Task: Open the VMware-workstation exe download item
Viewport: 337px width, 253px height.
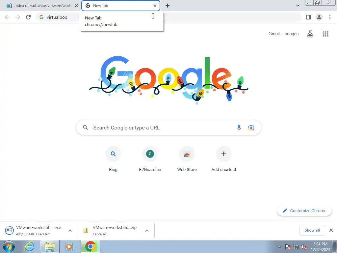Action: [33, 230]
